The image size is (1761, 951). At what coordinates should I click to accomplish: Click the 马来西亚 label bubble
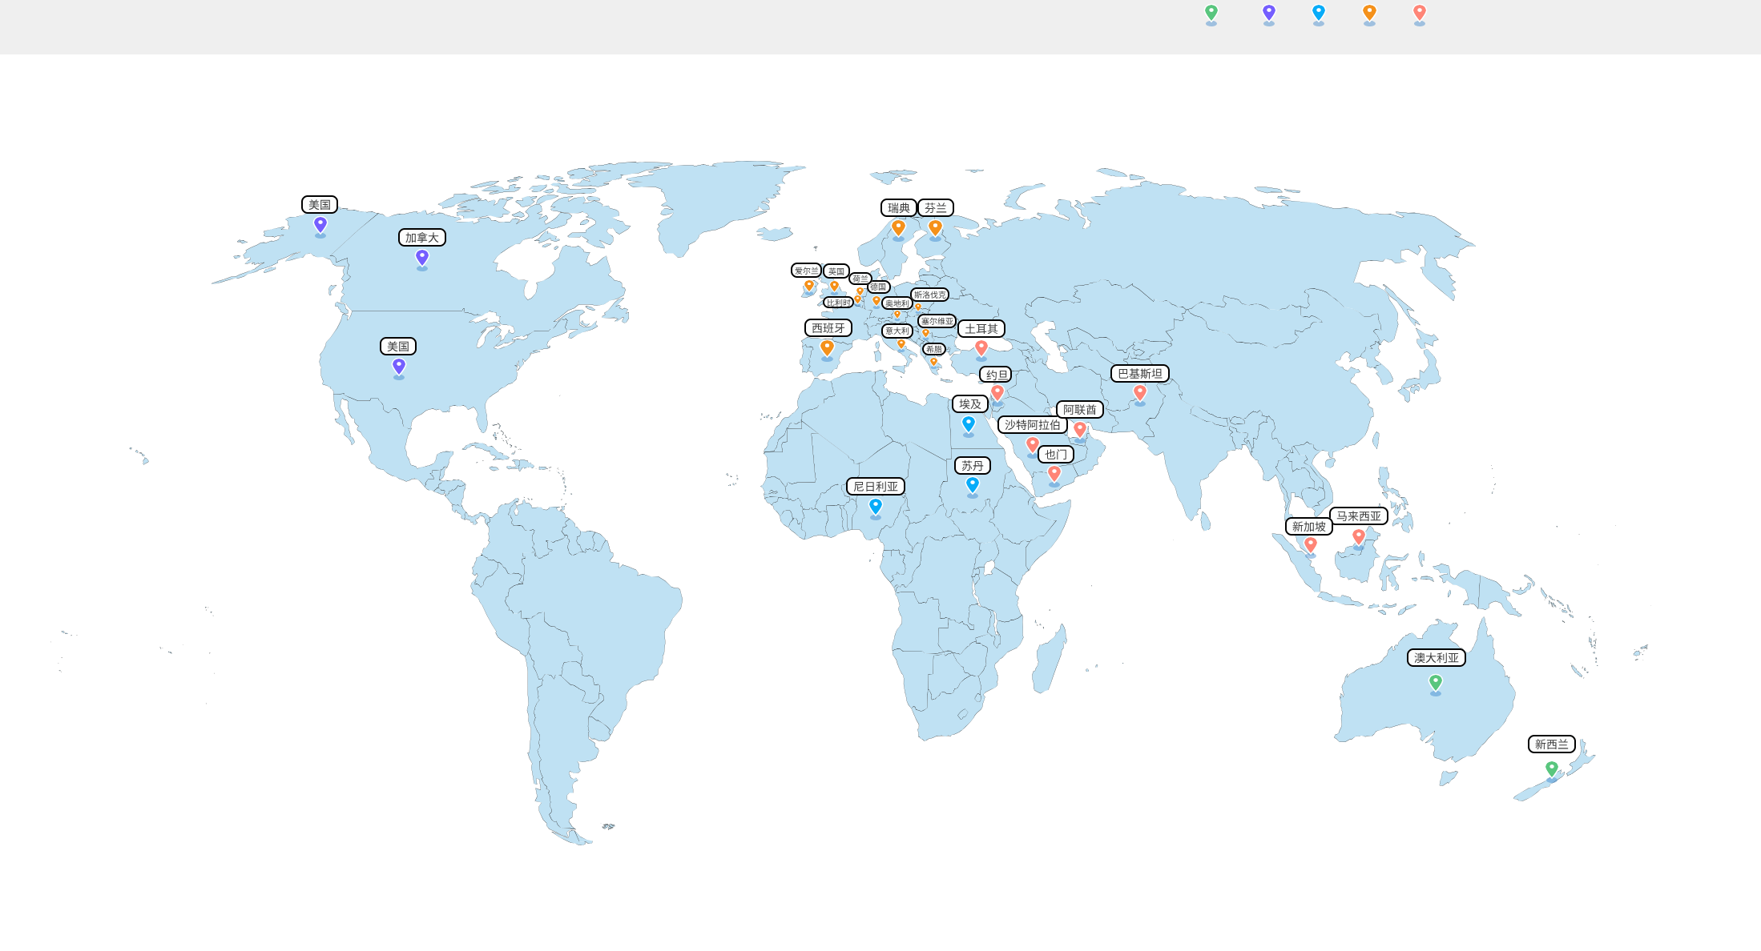(x=1359, y=516)
